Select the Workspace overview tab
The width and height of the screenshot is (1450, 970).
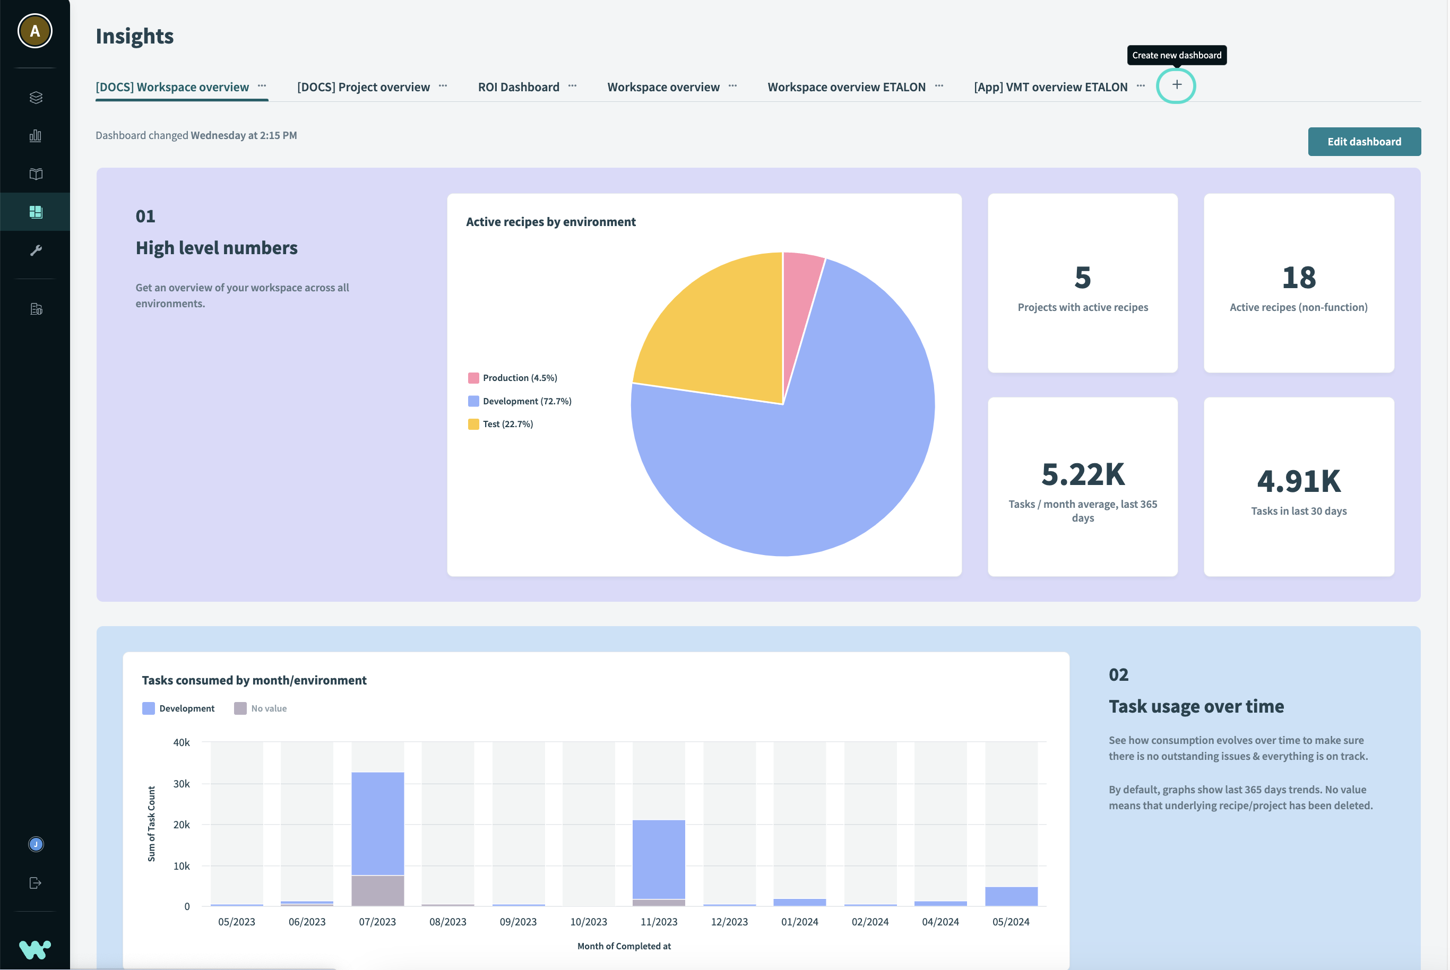click(x=663, y=85)
